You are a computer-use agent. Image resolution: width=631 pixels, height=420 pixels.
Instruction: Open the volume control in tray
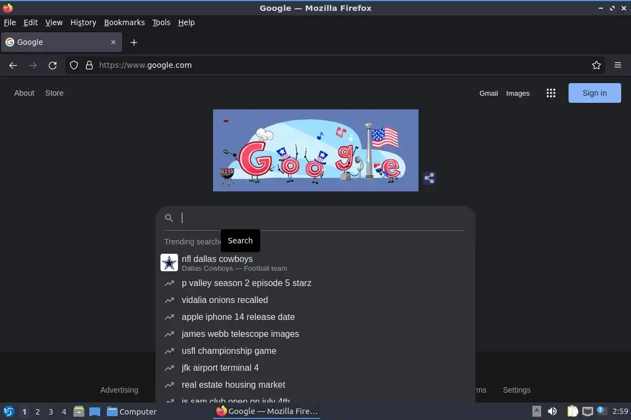[553, 411]
